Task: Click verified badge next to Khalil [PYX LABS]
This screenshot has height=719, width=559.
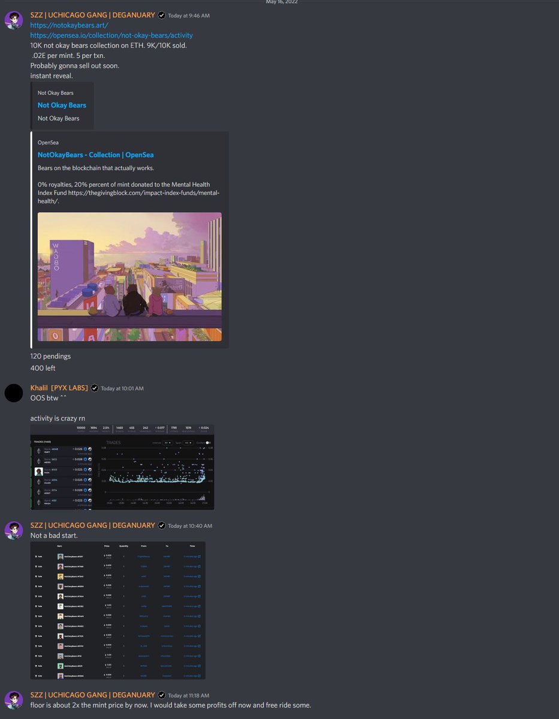Action: point(94,388)
